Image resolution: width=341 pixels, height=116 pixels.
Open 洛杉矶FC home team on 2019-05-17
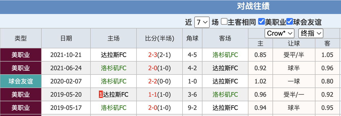(x=114, y=108)
